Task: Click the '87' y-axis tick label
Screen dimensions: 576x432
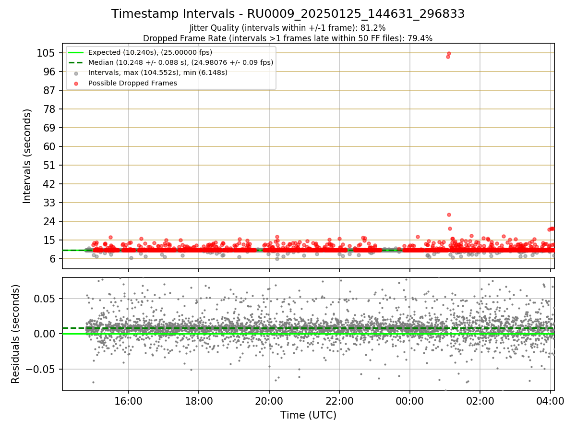Action: [50, 90]
